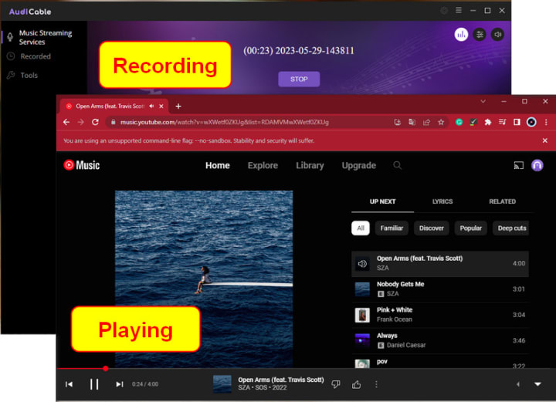Image resolution: width=556 pixels, height=402 pixels.
Task: Open the Explore page
Action: coord(263,165)
